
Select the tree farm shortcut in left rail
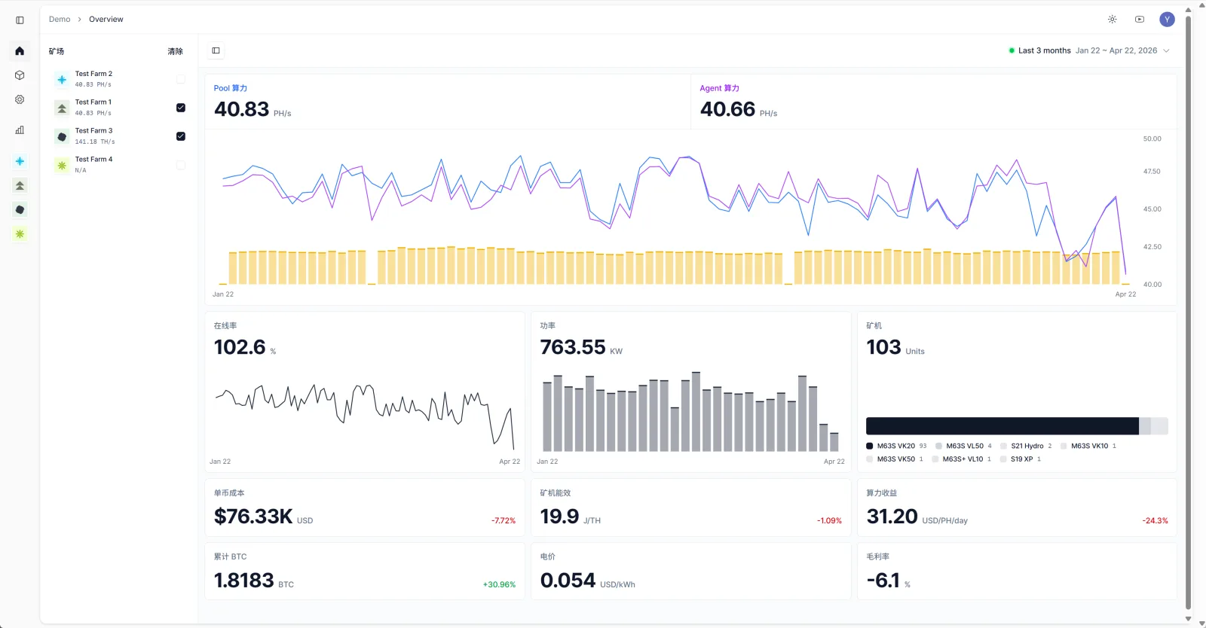click(20, 185)
